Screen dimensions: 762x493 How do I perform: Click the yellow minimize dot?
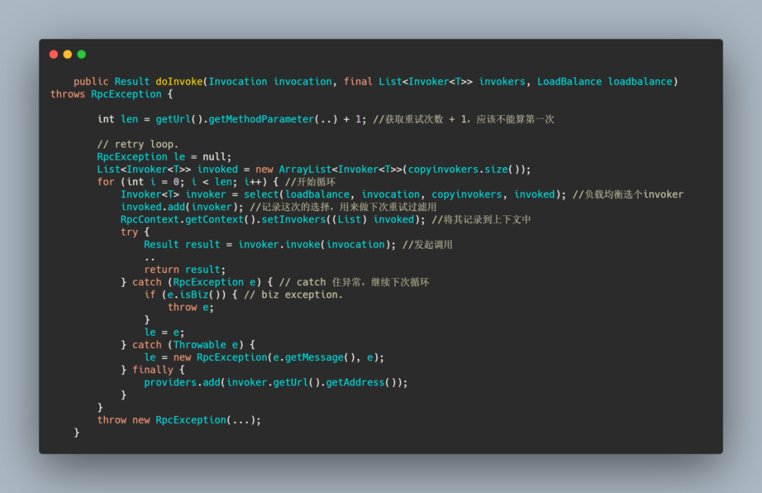(68, 54)
